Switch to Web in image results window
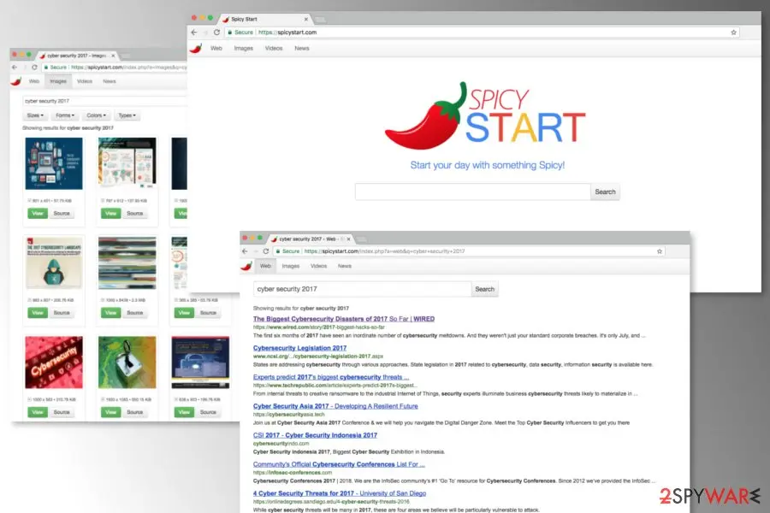The height and width of the screenshot is (513, 770). 34,81
